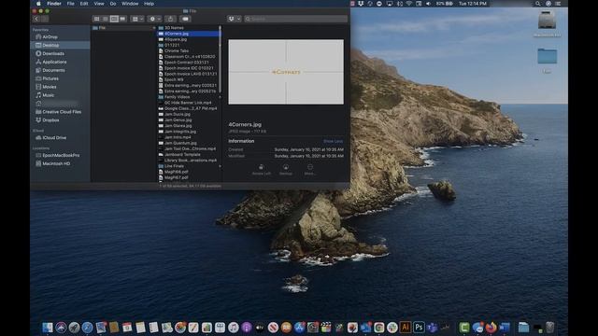This screenshot has width=598, height=336.
Task: Switch Finder to column view
Action: pos(114,19)
